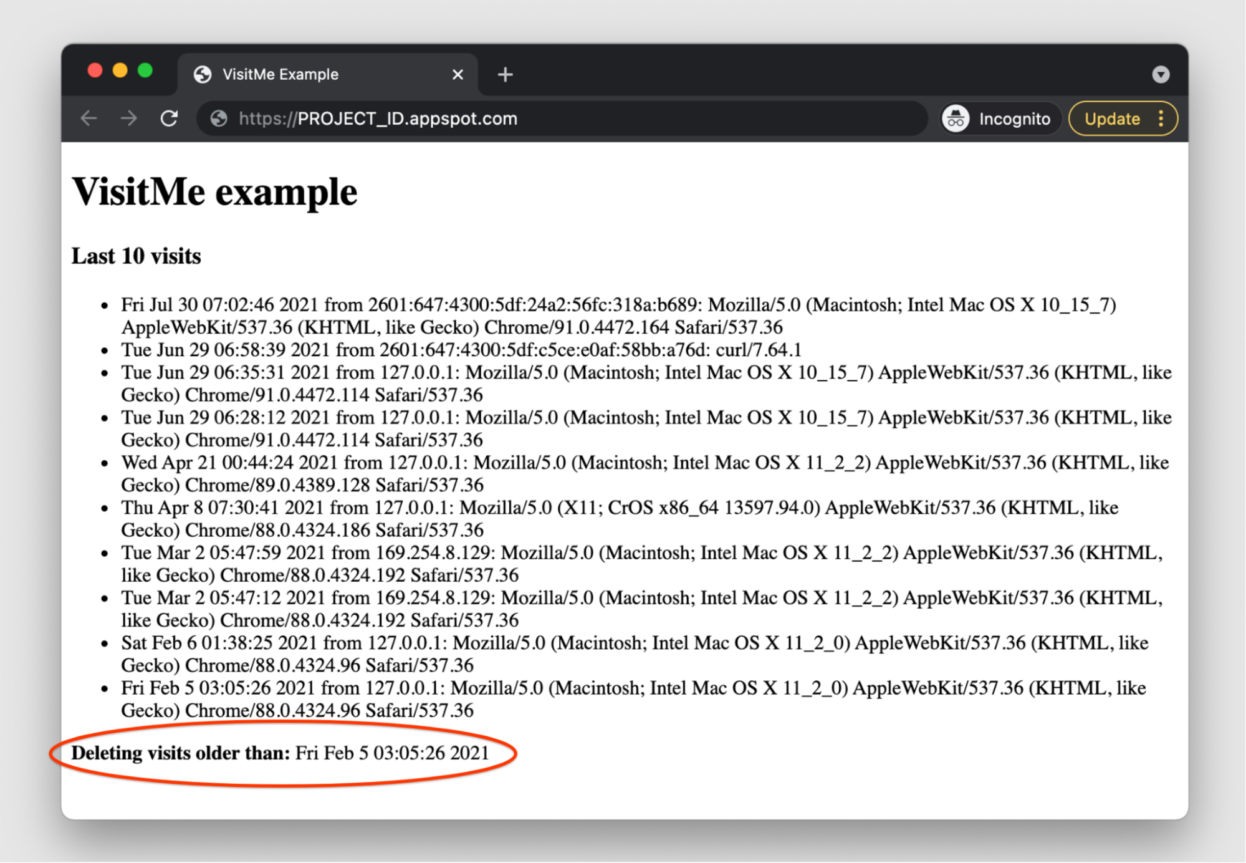This screenshot has width=1246, height=863.
Task: Click the red close window button
Action: point(95,70)
